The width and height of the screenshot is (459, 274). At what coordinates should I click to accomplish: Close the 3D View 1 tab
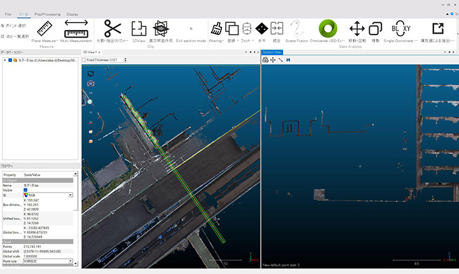(x=99, y=52)
